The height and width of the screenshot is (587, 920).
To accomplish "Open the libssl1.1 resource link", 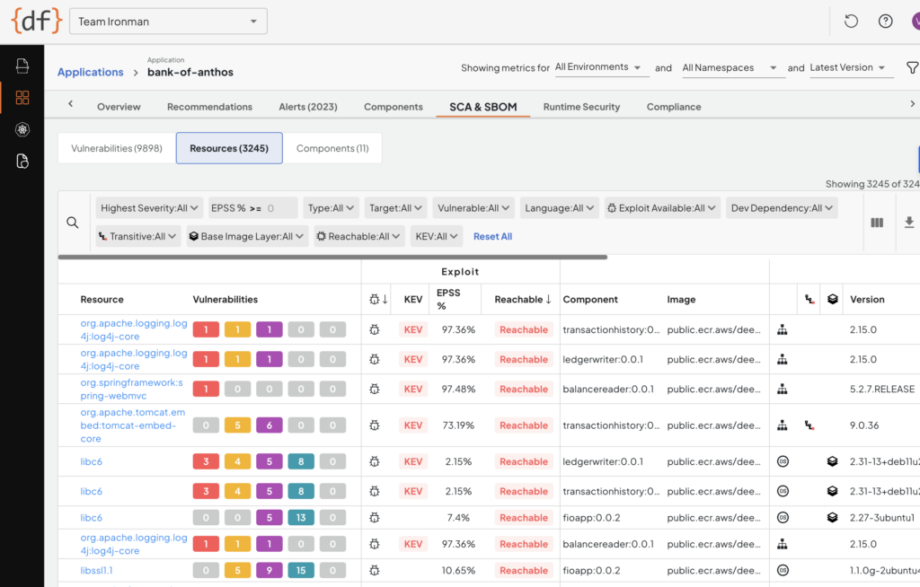I will [96, 570].
